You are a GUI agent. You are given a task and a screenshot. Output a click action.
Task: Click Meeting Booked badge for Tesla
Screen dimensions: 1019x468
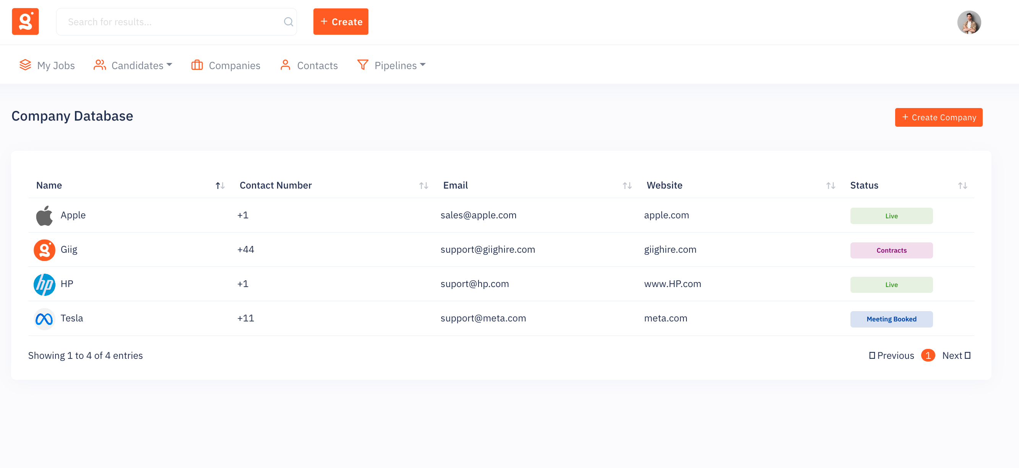pos(891,319)
